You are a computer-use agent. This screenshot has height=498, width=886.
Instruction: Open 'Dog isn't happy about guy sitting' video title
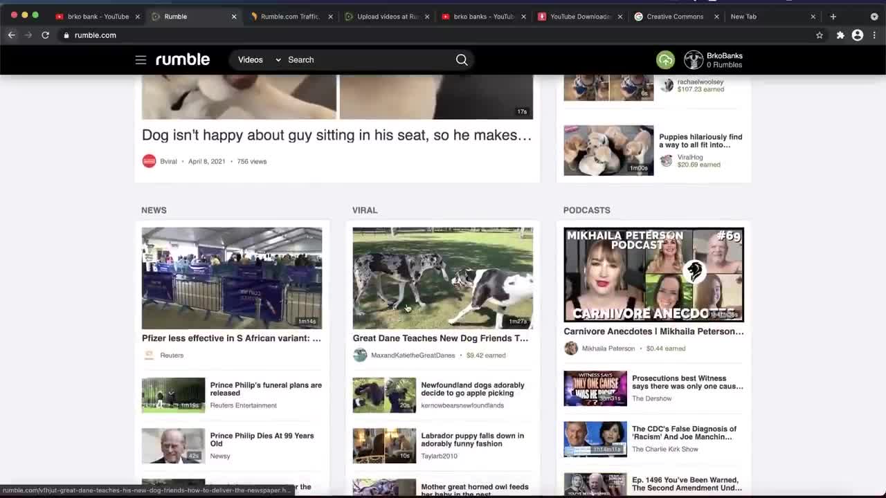tap(336, 135)
